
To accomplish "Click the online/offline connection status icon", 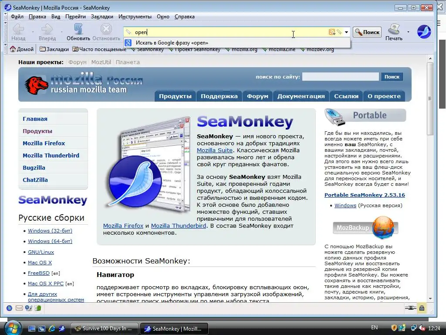I will 410,308.
